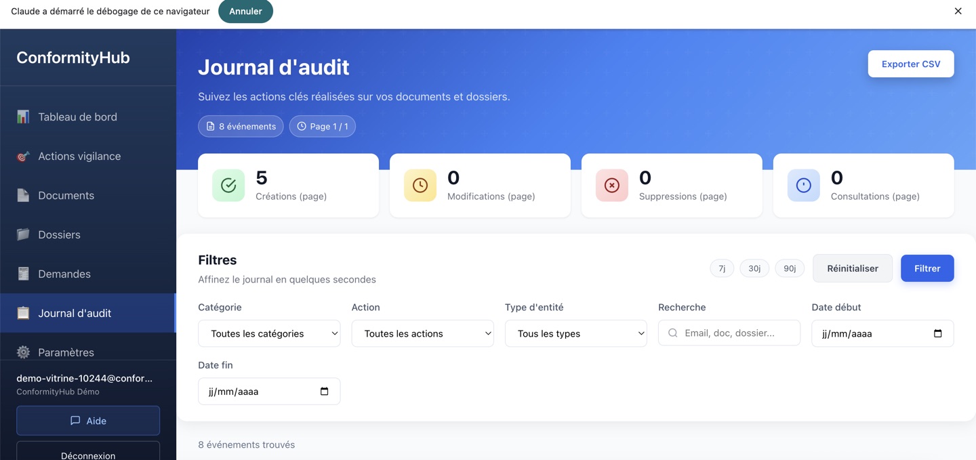
Task: Close the debugging notification bar
Action: click(958, 11)
